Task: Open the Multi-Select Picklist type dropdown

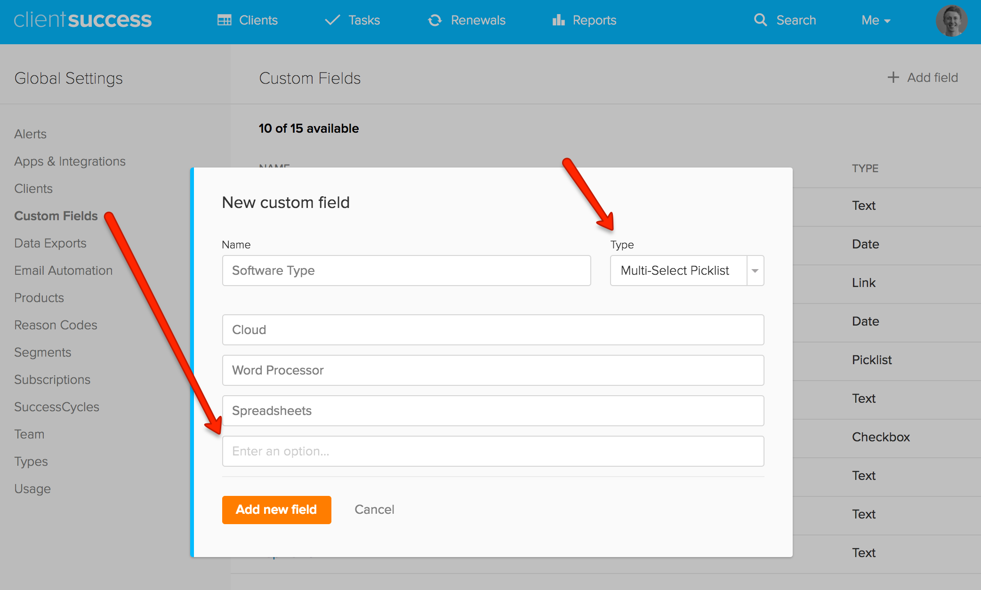Action: (x=755, y=271)
